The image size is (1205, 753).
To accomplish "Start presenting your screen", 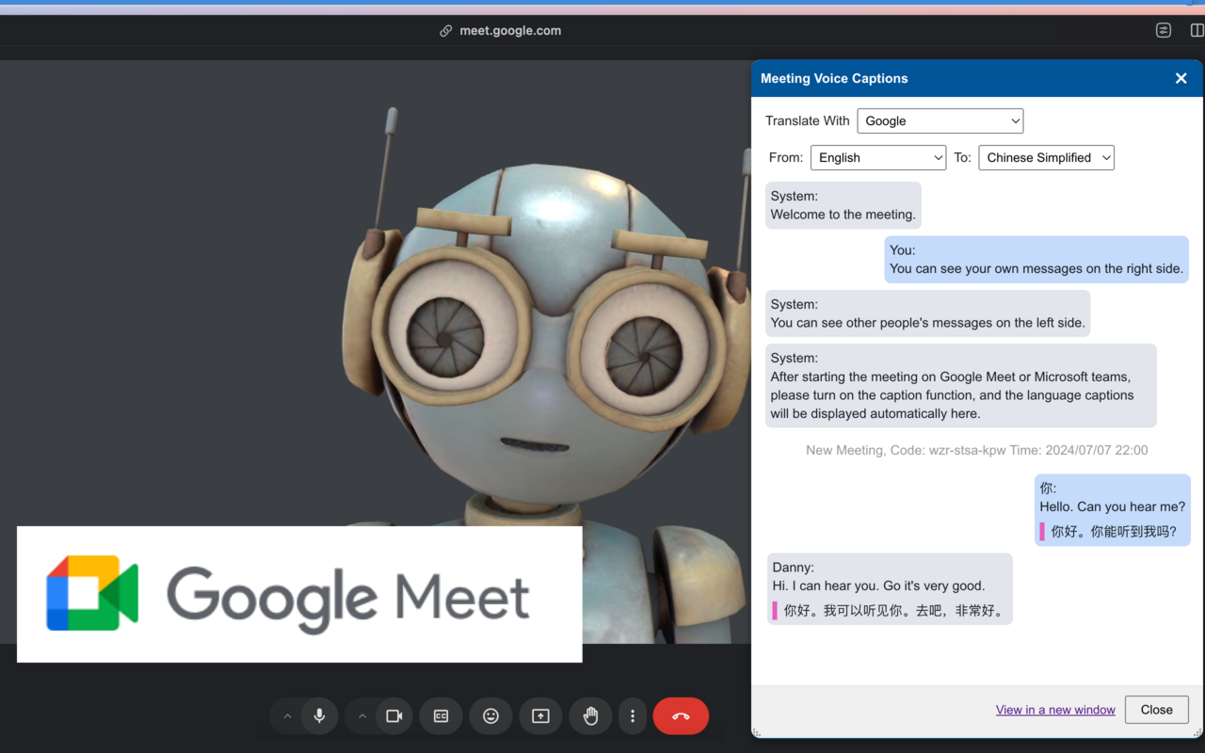I will tap(540, 715).
